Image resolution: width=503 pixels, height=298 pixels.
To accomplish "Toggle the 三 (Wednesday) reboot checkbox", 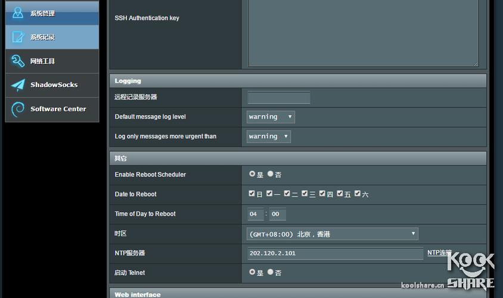I will (305, 194).
